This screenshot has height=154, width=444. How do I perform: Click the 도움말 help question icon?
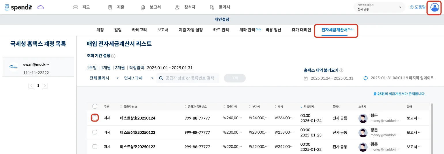411,7
